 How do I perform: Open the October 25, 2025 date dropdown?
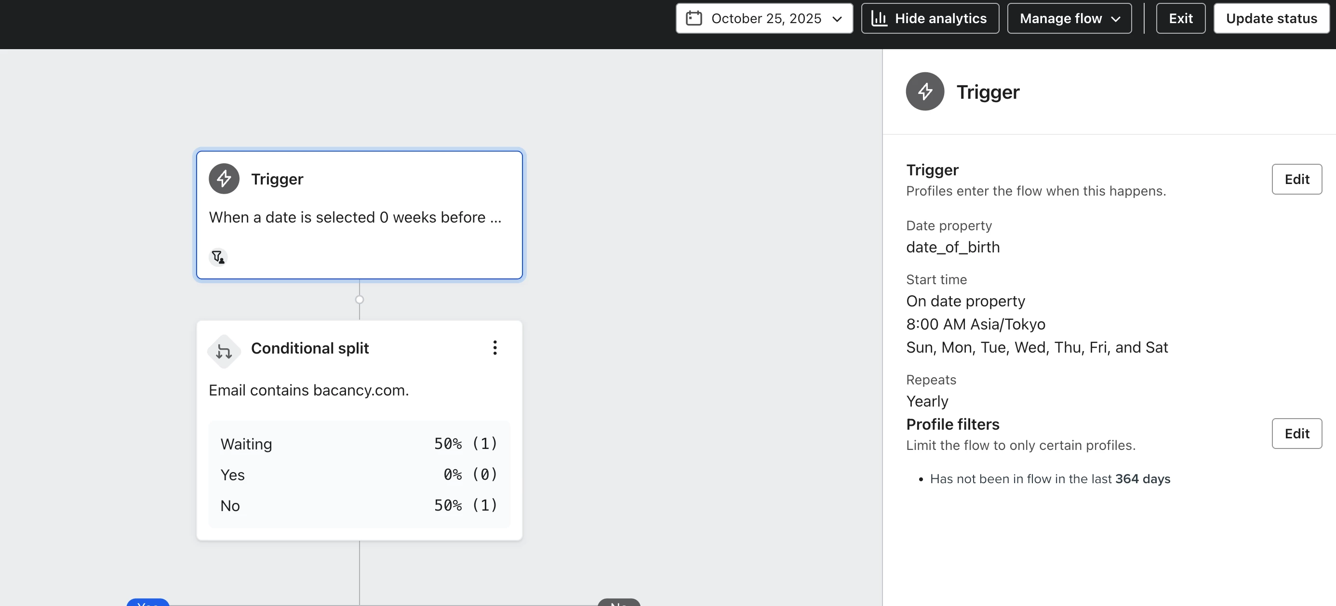(764, 19)
